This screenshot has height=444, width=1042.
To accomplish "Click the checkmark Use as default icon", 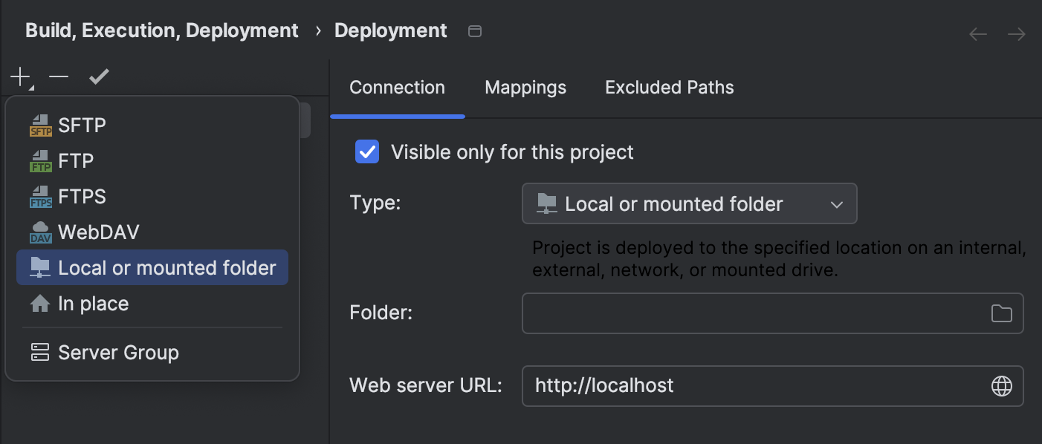I will pos(99,76).
